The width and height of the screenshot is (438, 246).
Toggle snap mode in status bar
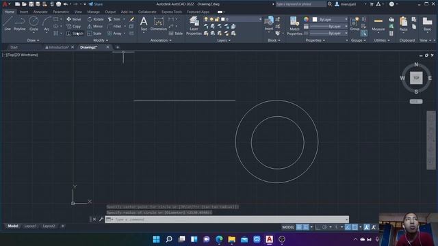point(306,227)
